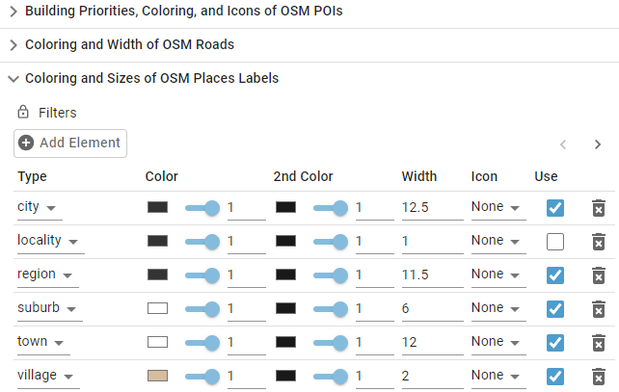This screenshot has height=392, width=619.
Task: Click the town Color opacity slider
Action: 202,342
